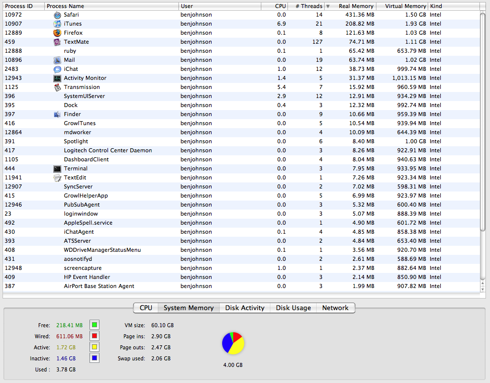This screenshot has height=383, width=490.
Task: Select the GrowlTunes process row
Action: tap(241, 124)
